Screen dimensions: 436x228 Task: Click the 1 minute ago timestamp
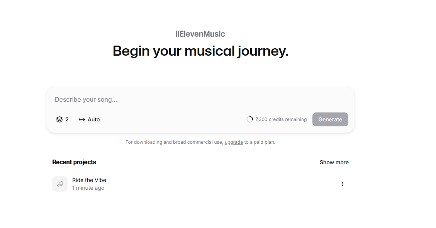tap(88, 188)
